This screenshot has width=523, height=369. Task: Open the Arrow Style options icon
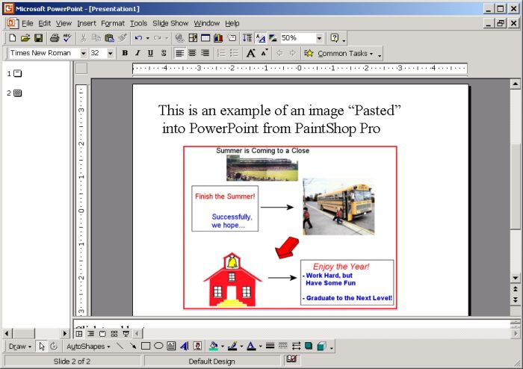coord(296,347)
